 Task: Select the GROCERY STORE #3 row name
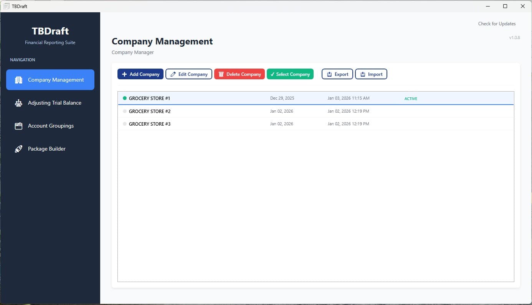(150, 124)
